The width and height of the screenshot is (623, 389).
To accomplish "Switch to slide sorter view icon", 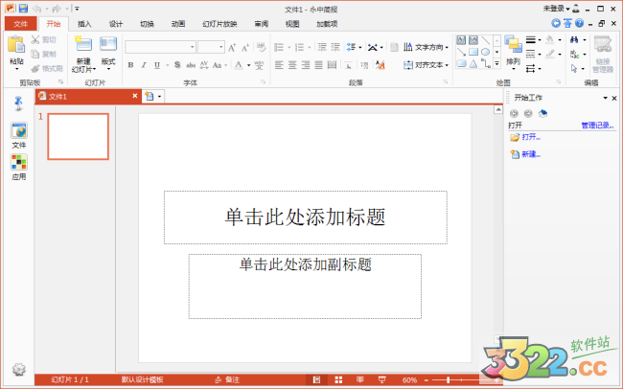I will tap(338, 379).
